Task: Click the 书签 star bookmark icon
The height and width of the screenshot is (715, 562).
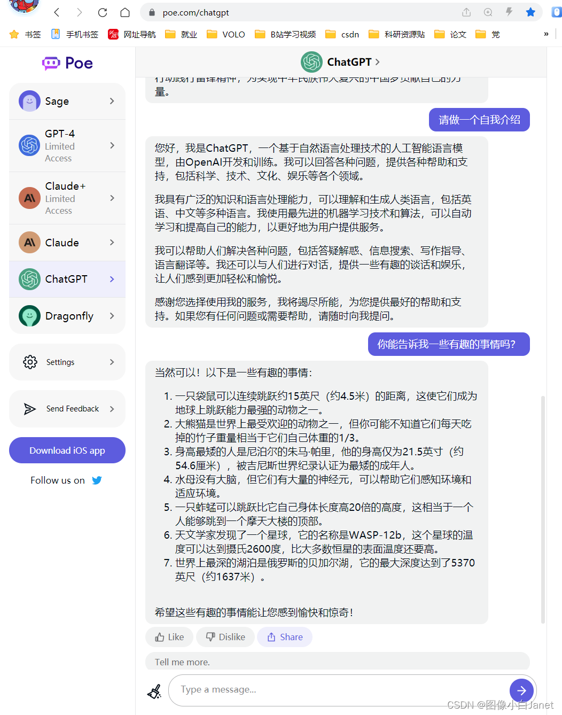Action: pos(14,34)
